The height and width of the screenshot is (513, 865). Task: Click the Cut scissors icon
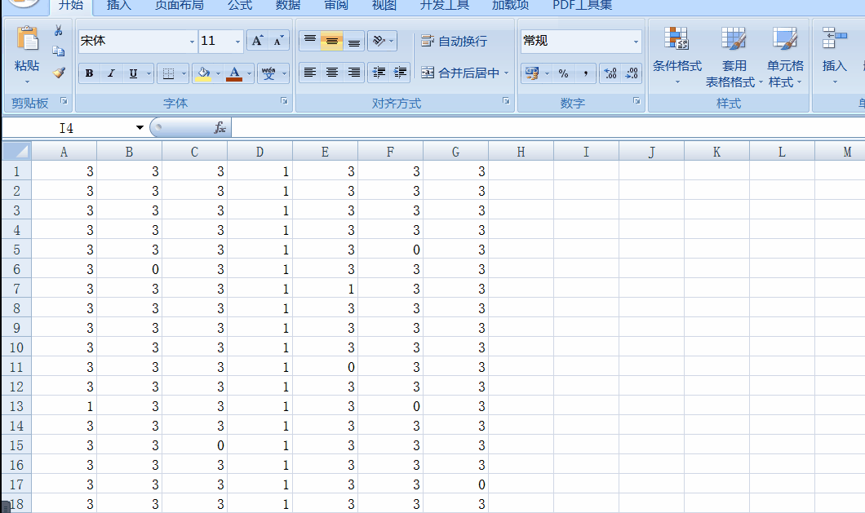pyautogui.click(x=59, y=31)
